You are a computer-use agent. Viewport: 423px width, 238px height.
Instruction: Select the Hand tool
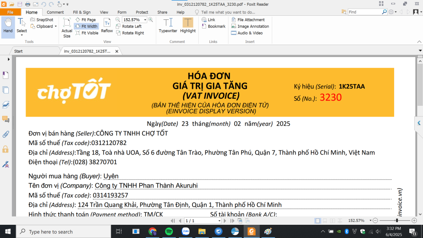(x=8, y=26)
